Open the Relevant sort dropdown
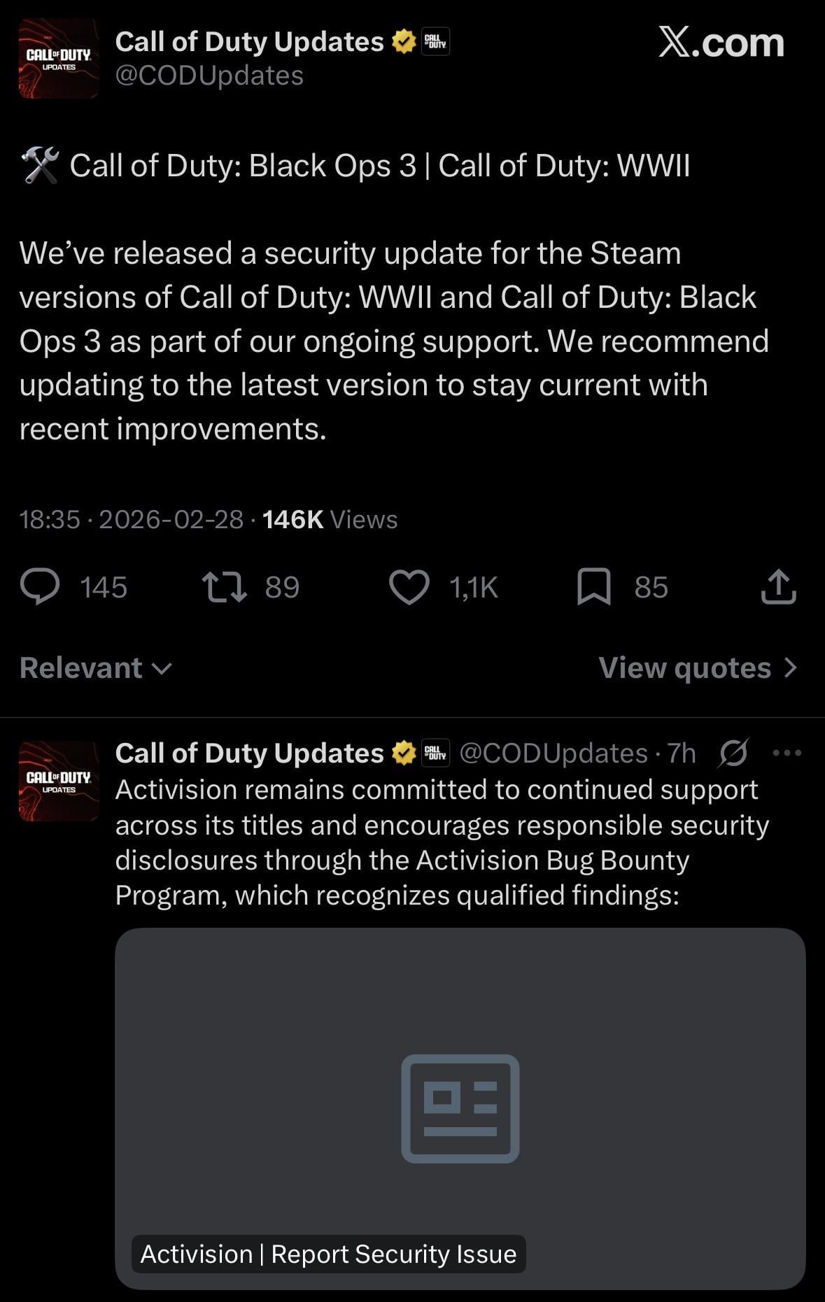The height and width of the screenshot is (1302, 825). point(96,668)
